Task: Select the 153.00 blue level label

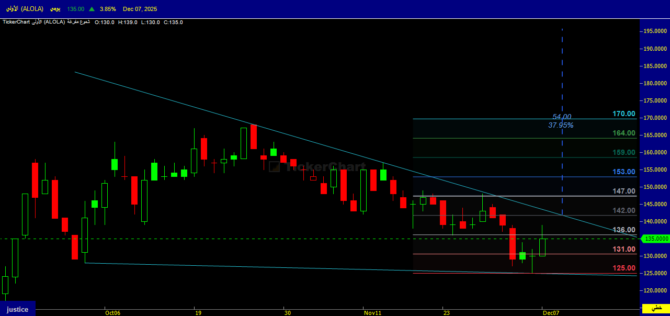Action: 623,172
